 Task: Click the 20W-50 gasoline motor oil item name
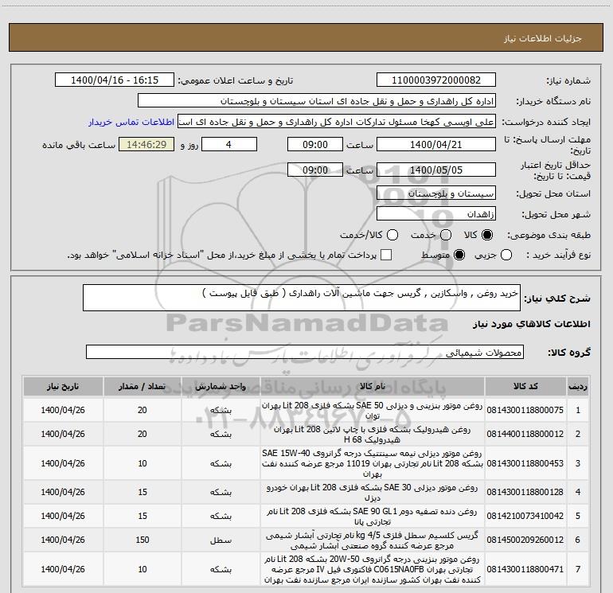[x=373, y=569]
